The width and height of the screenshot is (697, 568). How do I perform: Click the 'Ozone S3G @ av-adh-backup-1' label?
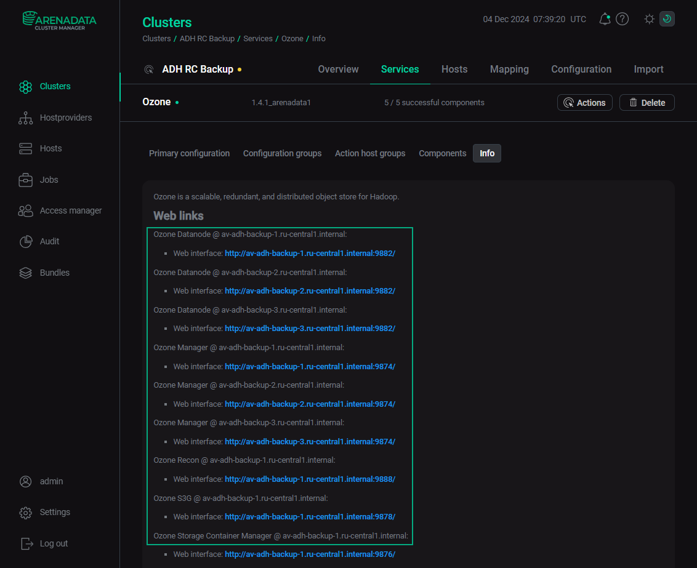(241, 498)
